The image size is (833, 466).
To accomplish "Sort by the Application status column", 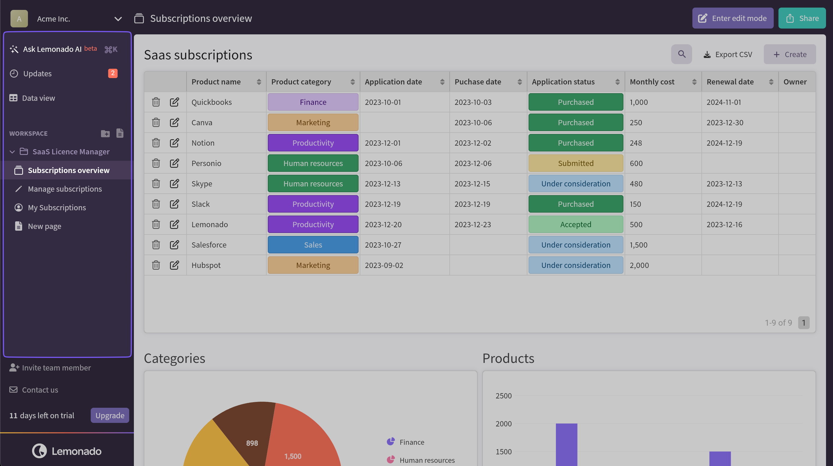I will pyautogui.click(x=617, y=82).
